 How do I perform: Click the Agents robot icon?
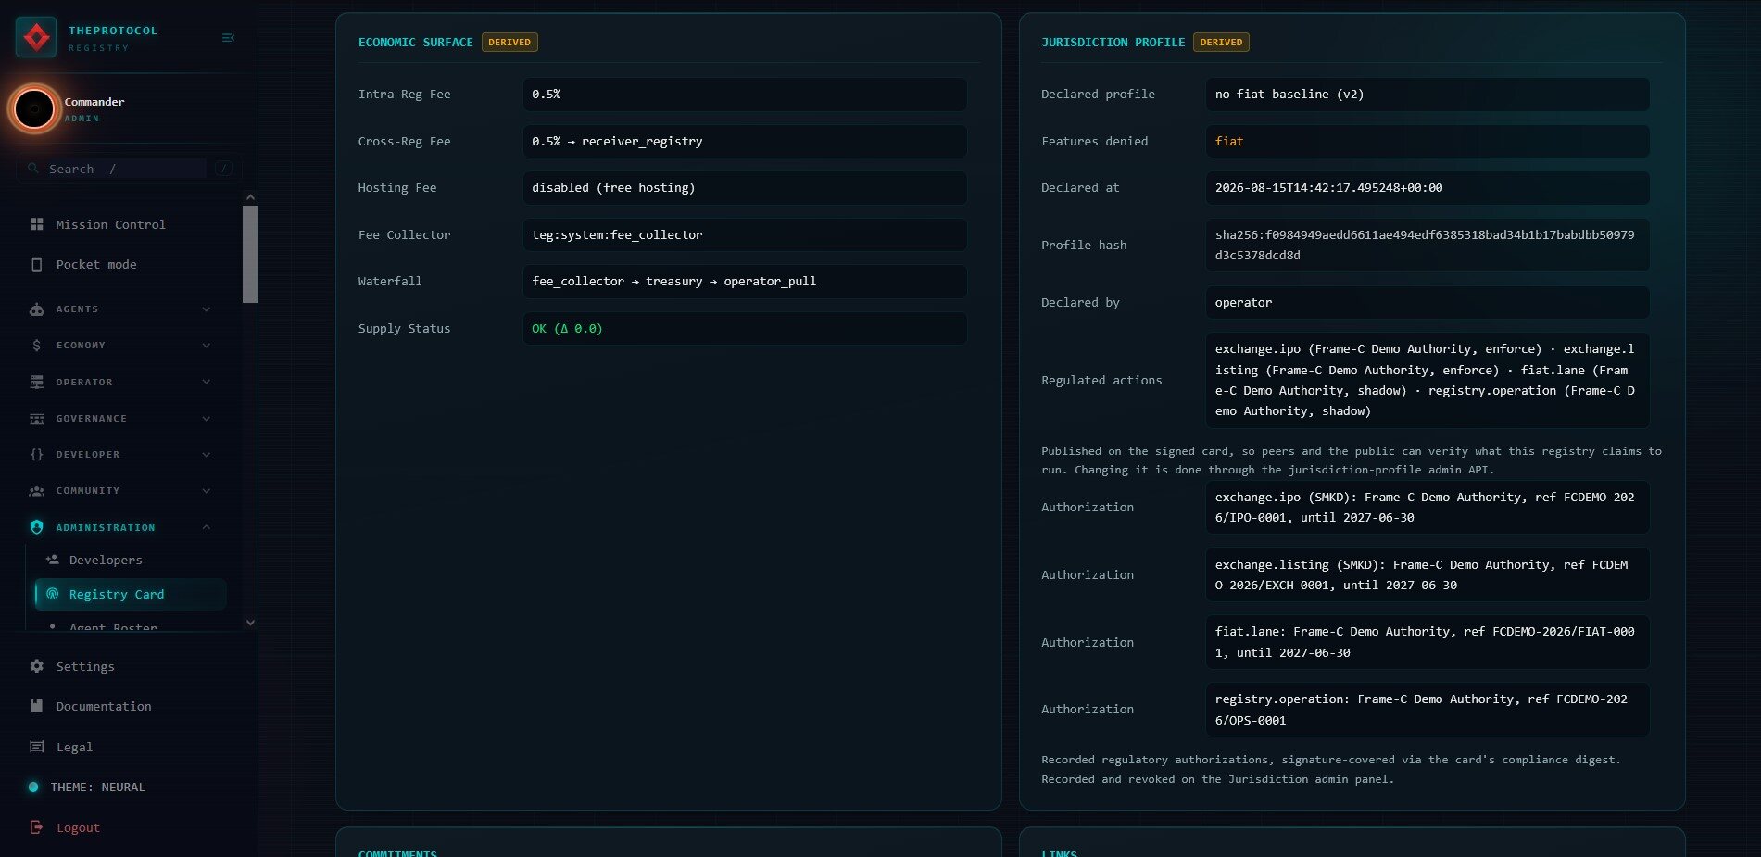(x=37, y=309)
